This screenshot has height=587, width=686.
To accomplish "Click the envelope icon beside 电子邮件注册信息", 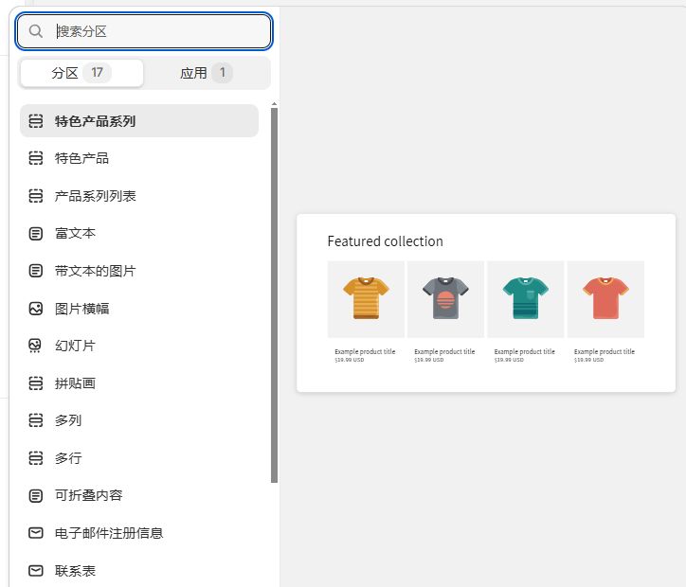I will (x=36, y=533).
